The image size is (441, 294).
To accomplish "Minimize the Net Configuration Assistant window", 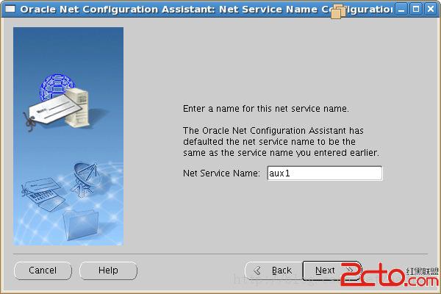I will 401,10.
